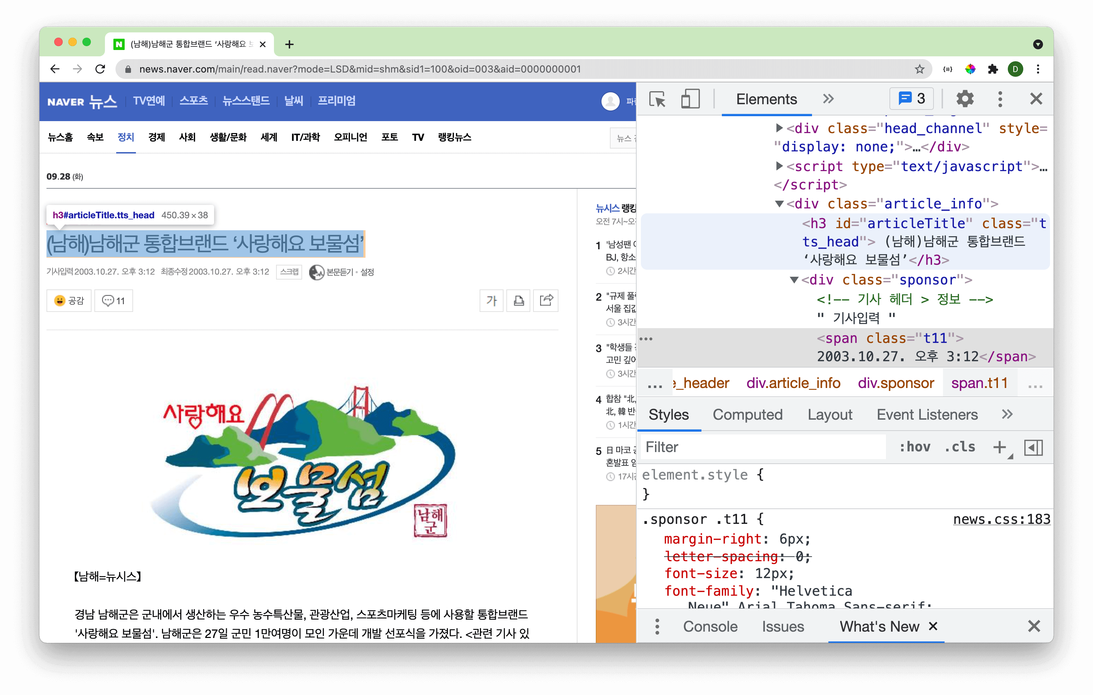1093x695 pixels.
Task: Open the news.css:183 source link
Action: click(x=1001, y=519)
